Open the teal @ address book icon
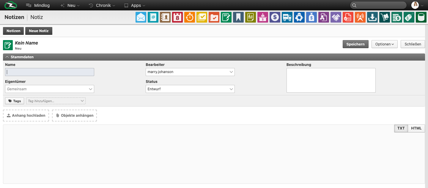428x188 pixels. (x=153, y=17)
